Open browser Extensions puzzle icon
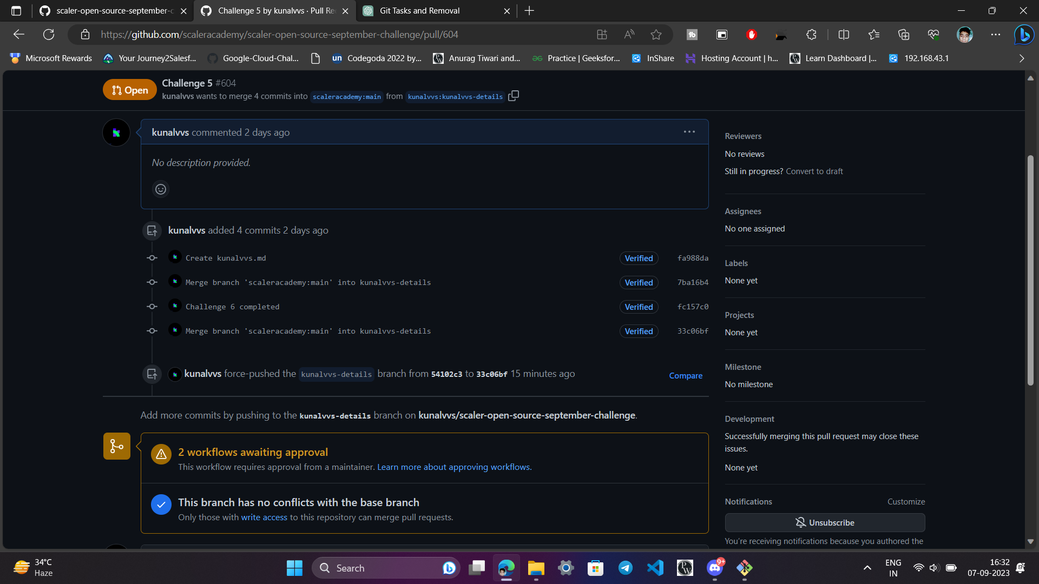The image size is (1039, 584). pyautogui.click(x=811, y=35)
